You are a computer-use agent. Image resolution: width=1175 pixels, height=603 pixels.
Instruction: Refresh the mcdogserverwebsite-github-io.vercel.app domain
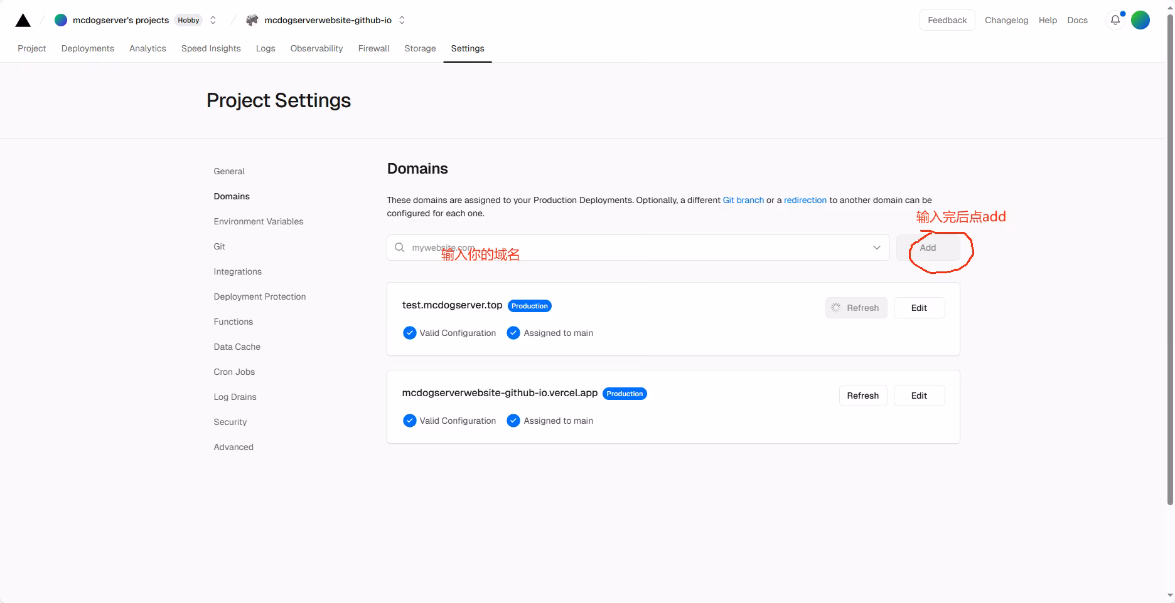[862, 396]
